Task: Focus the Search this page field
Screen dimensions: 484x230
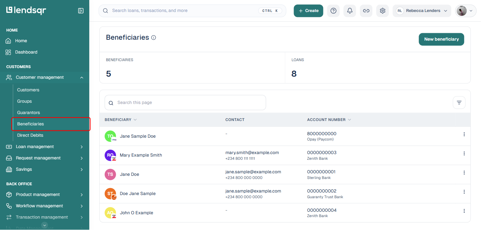Action: pos(185,103)
